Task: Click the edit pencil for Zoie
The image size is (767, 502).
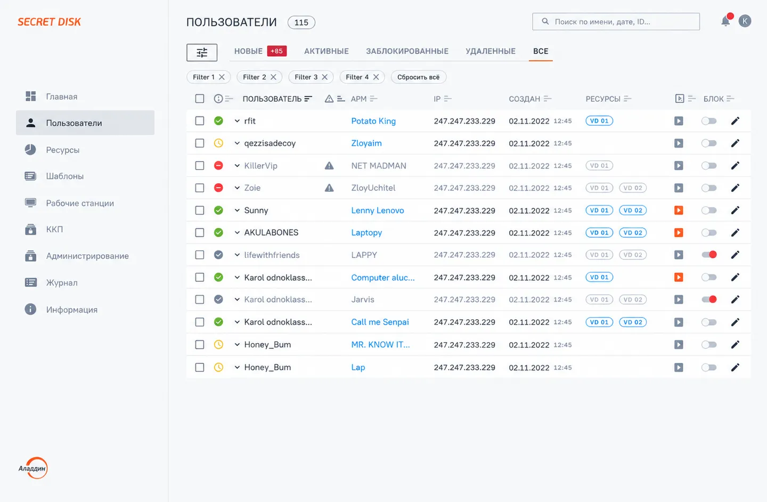Action: (735, 188)
